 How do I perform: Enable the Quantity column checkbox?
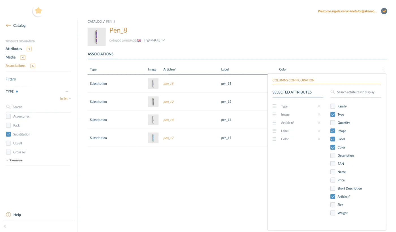pos(333,123)
